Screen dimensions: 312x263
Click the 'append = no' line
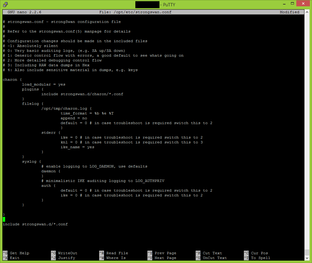pyautogui.click(x=74, y=118)
